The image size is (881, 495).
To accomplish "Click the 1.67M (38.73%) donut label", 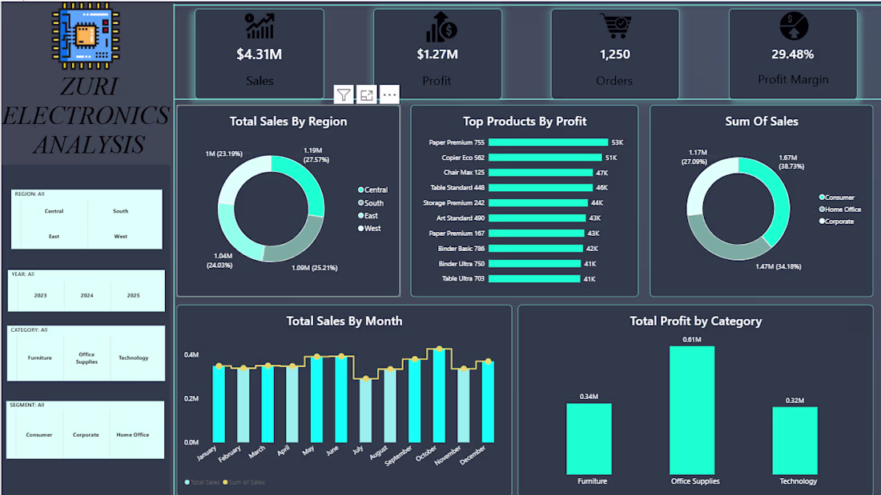I will click(791, 162).
